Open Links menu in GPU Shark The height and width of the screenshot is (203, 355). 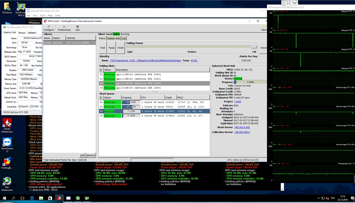58,16
